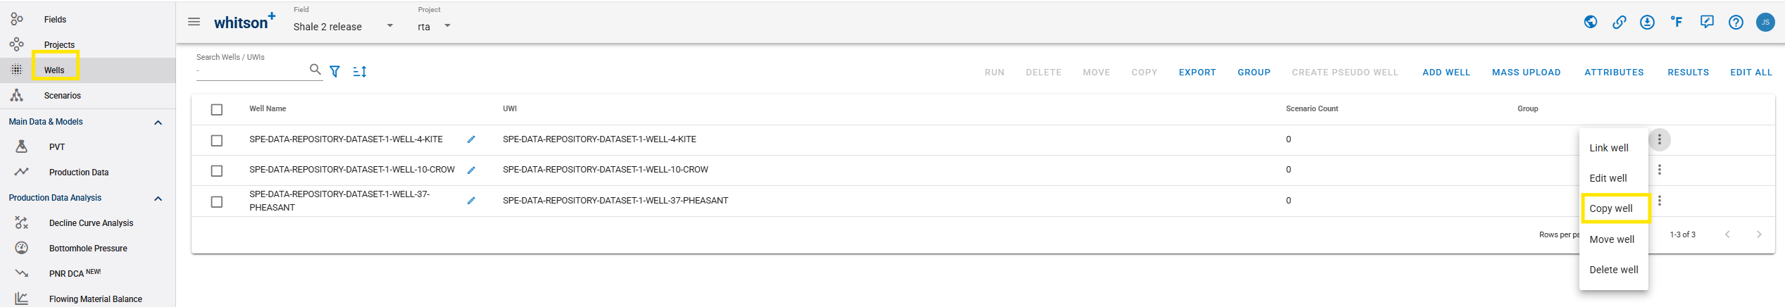The height and width of the screenshot is (307, 1785).
Task: Check the select-all wells header checkbox
Action: click(x=217, y=110)
